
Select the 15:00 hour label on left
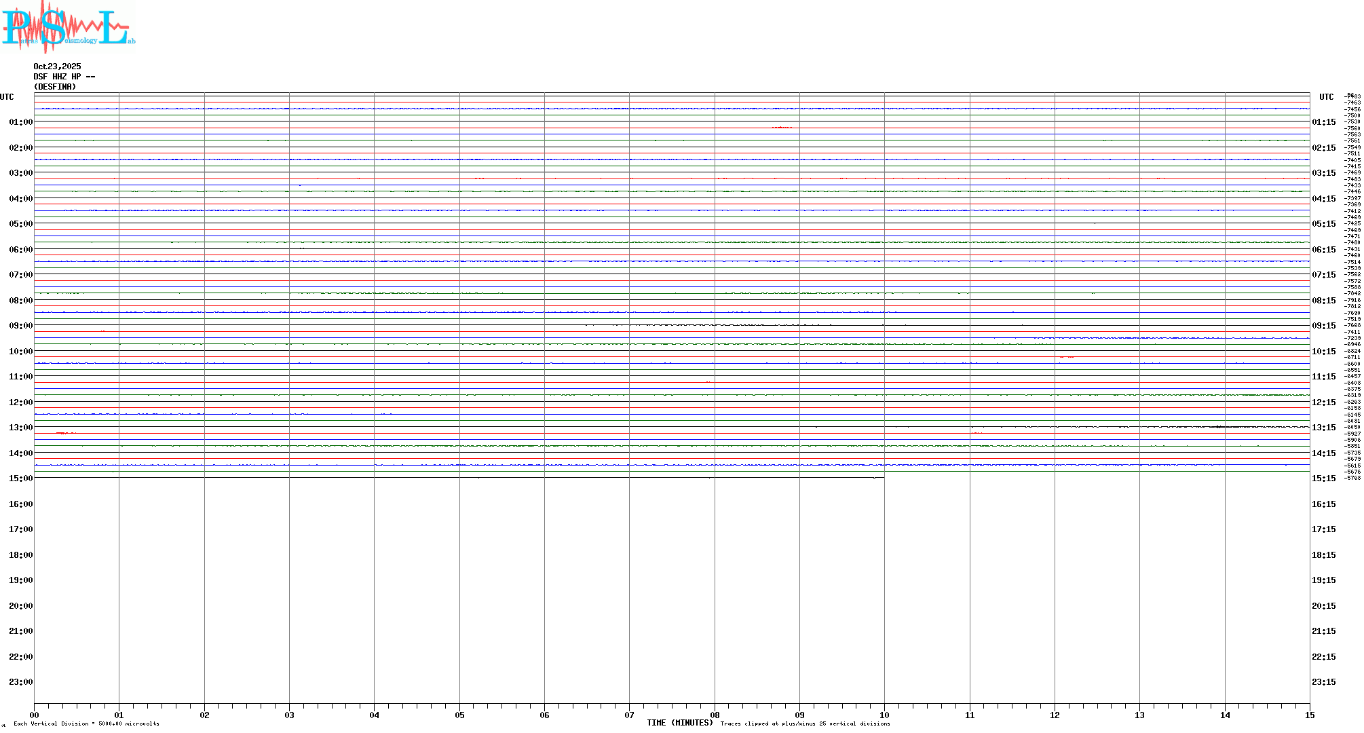20,478
